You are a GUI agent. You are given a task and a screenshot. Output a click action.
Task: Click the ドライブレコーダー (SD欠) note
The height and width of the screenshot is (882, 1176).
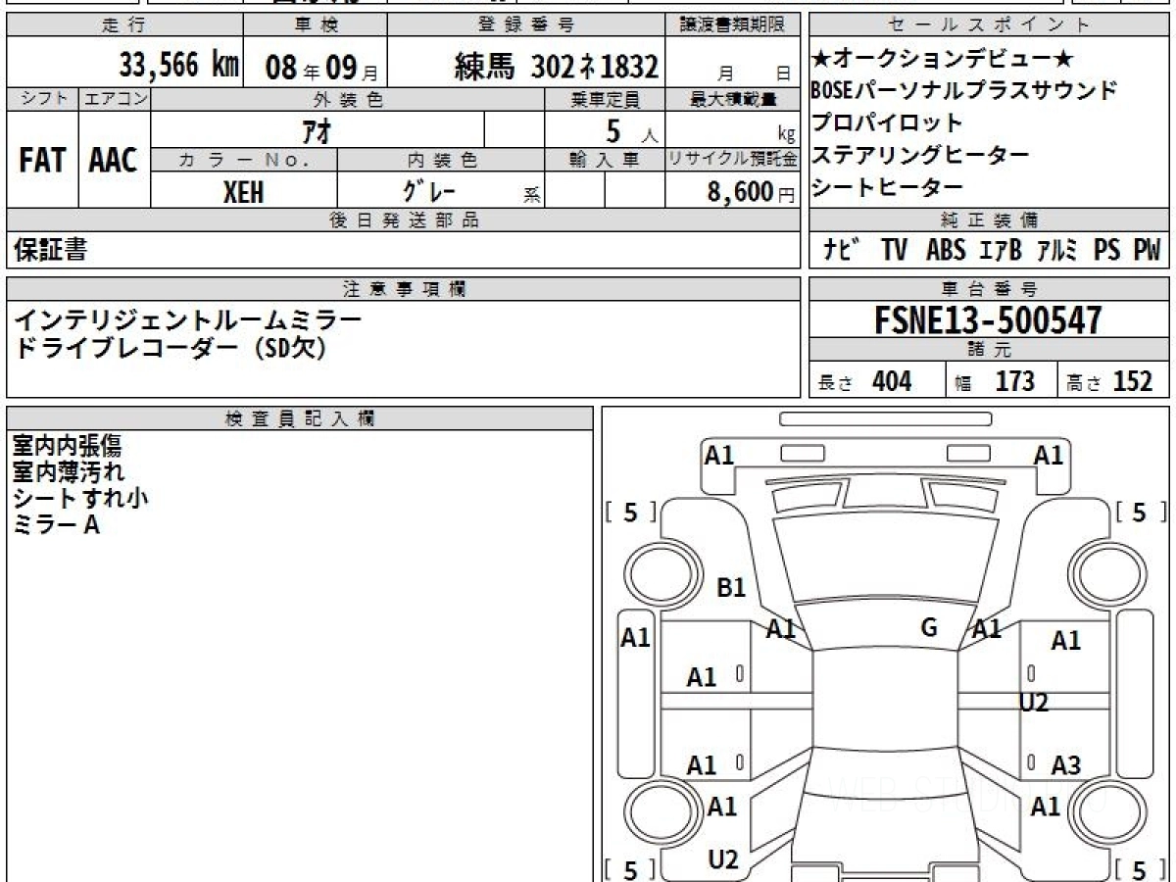(x=170, y=348)
